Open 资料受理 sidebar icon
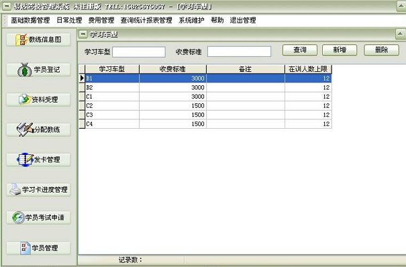 coord(25,99)
